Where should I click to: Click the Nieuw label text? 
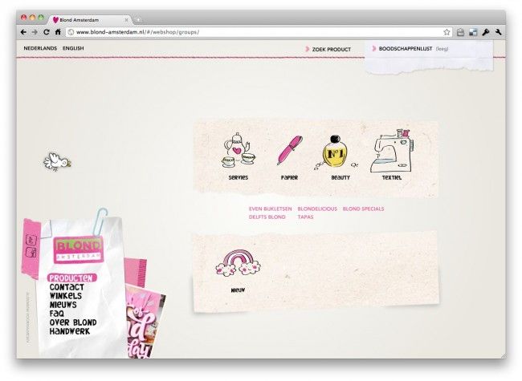pyautogui.click(x=238, y=290)
